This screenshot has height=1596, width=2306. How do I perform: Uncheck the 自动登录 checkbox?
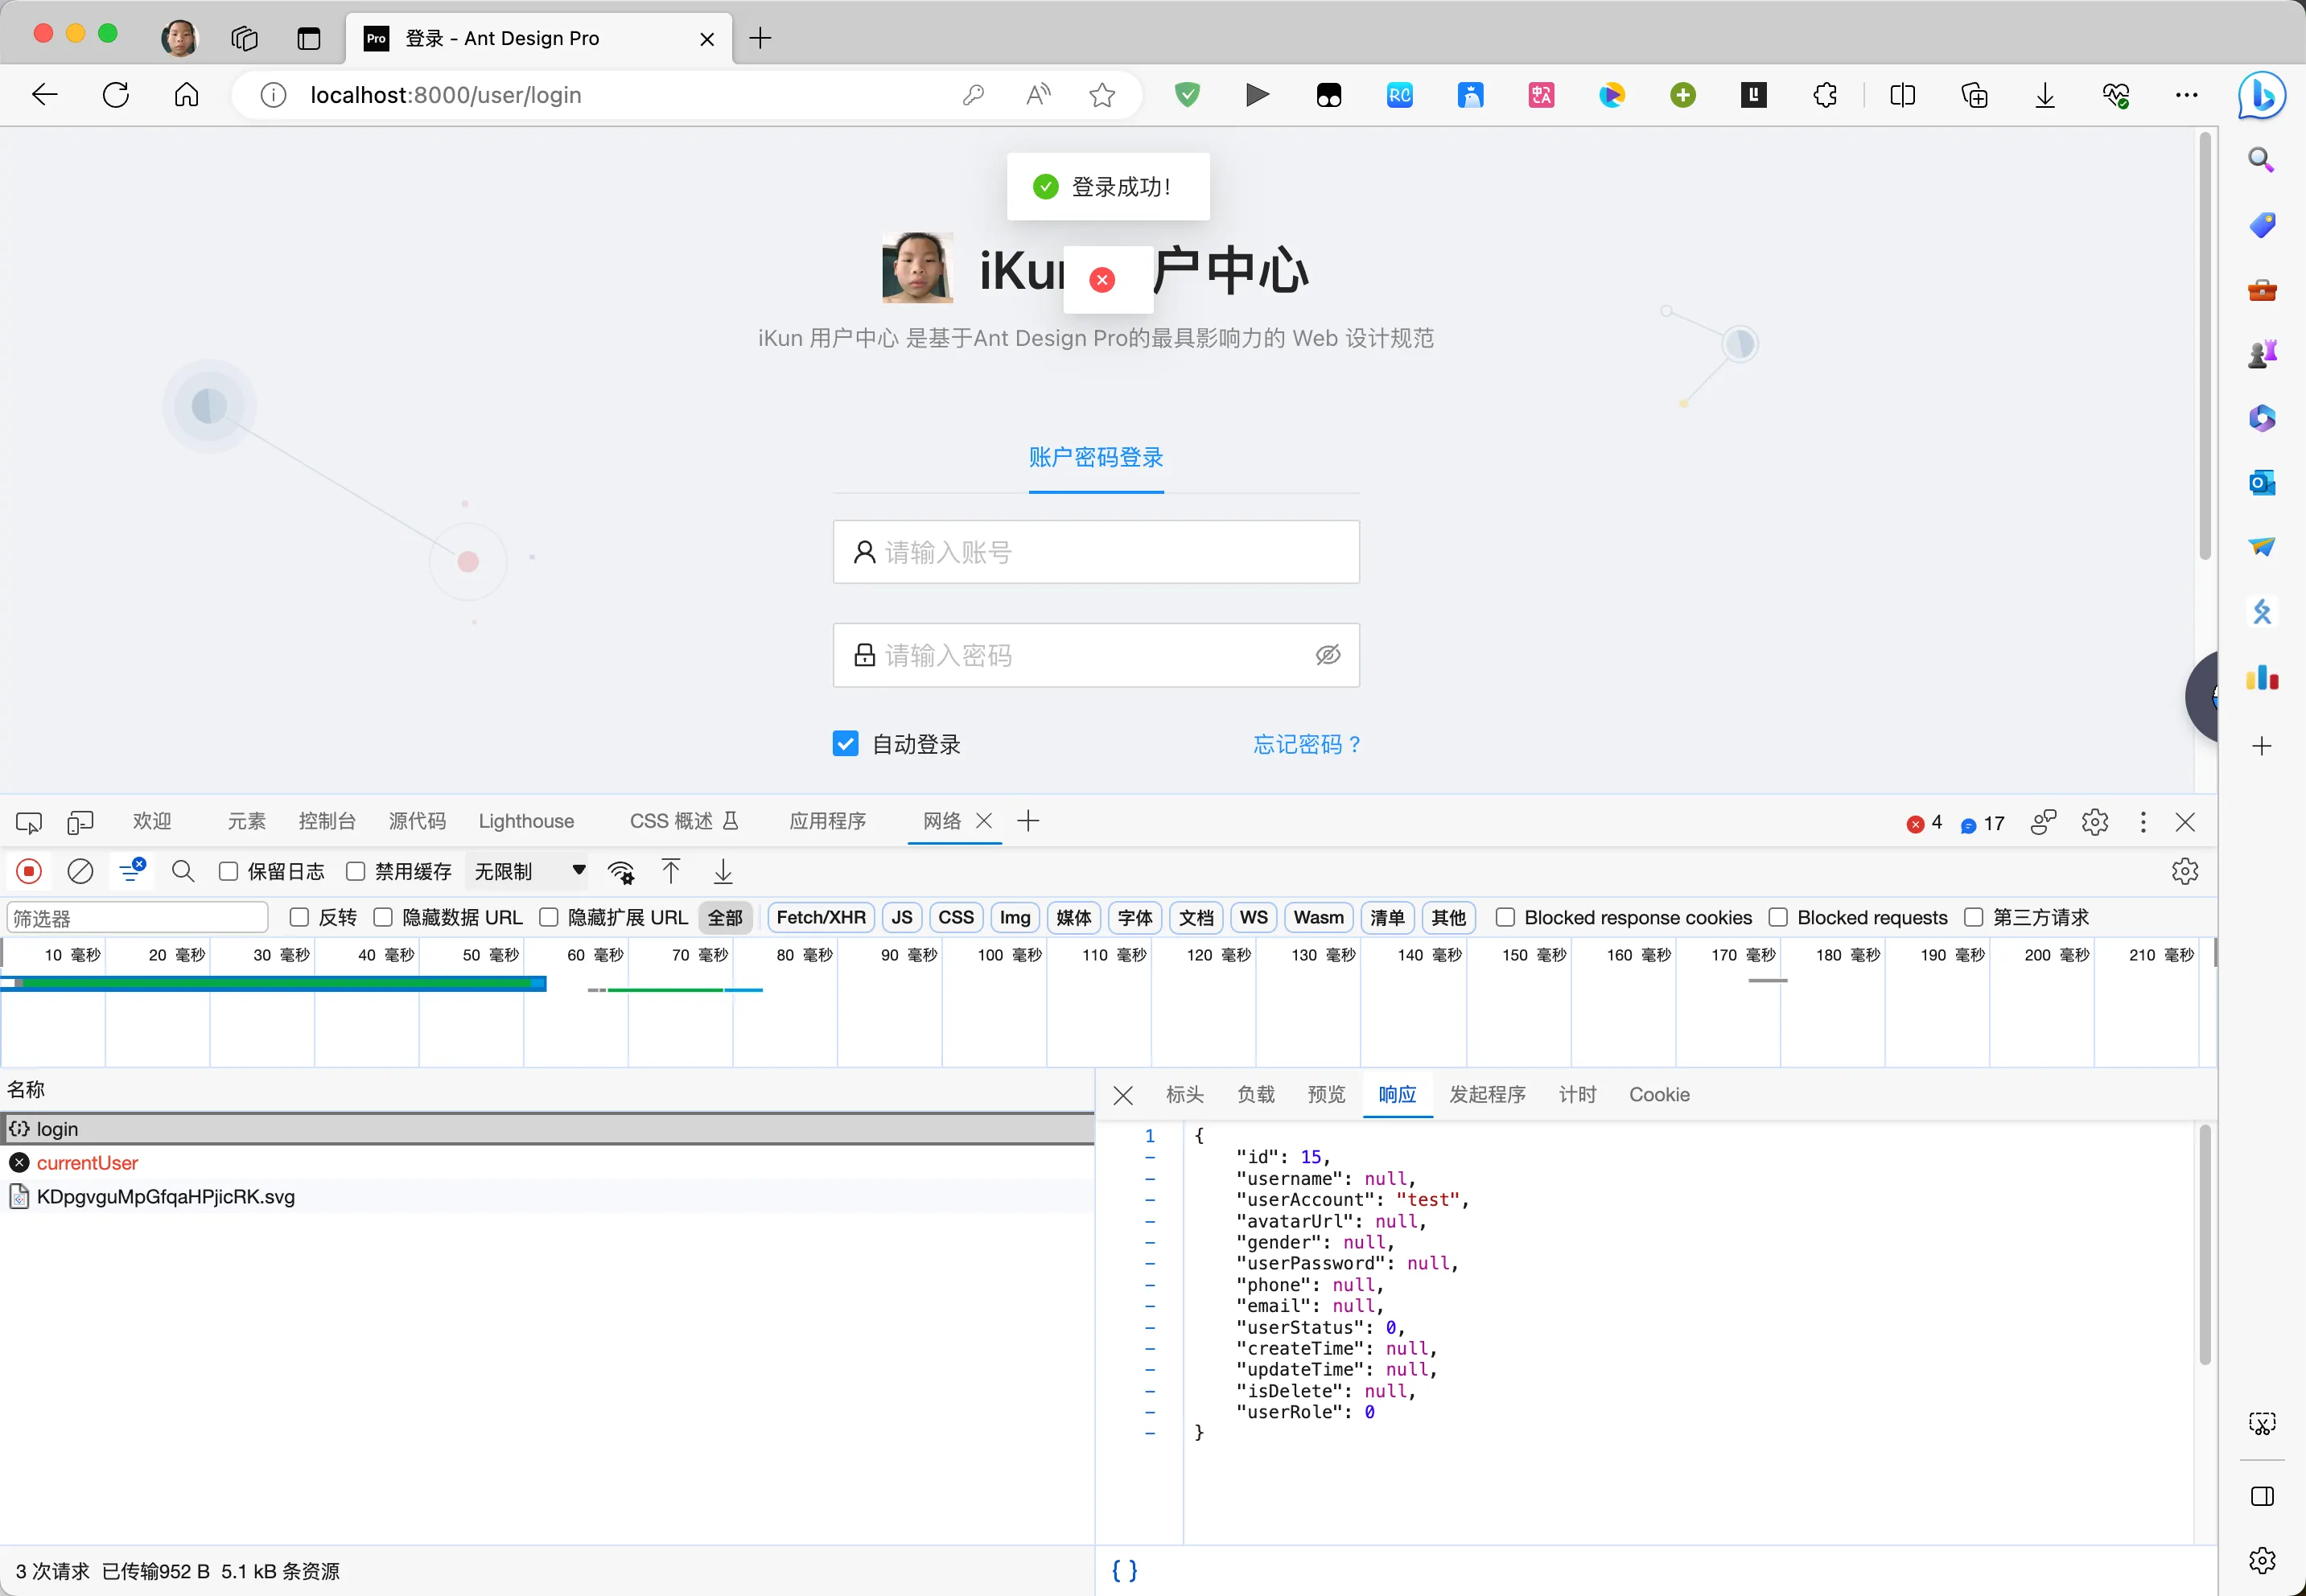(845, 744)
